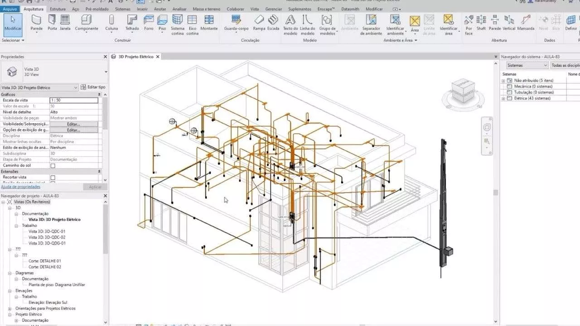Switch to the Sistemas ribbon tab
The height and width of the screenshot is (326, 580).
point(122,9)
